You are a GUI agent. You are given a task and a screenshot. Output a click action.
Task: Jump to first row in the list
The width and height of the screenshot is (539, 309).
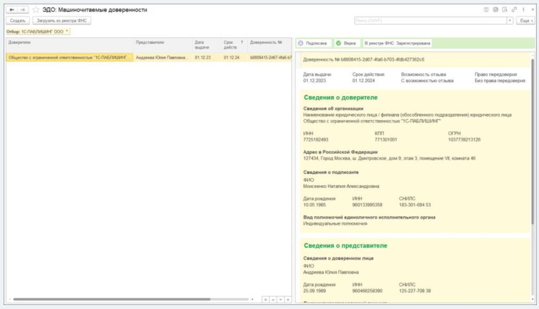(265, 300)
